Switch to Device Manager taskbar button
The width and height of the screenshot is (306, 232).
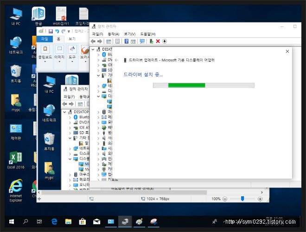125,221
